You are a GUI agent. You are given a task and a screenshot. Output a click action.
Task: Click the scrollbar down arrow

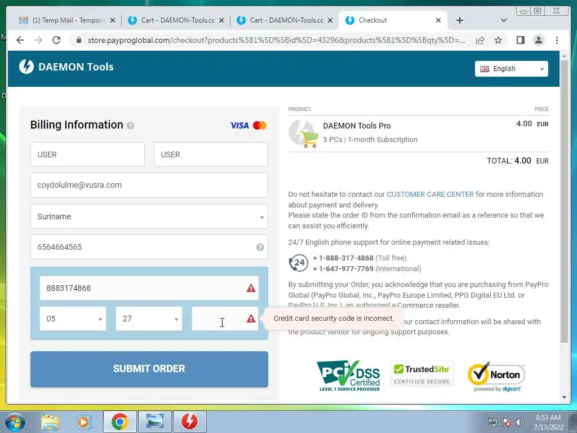[x=564, y=397]
